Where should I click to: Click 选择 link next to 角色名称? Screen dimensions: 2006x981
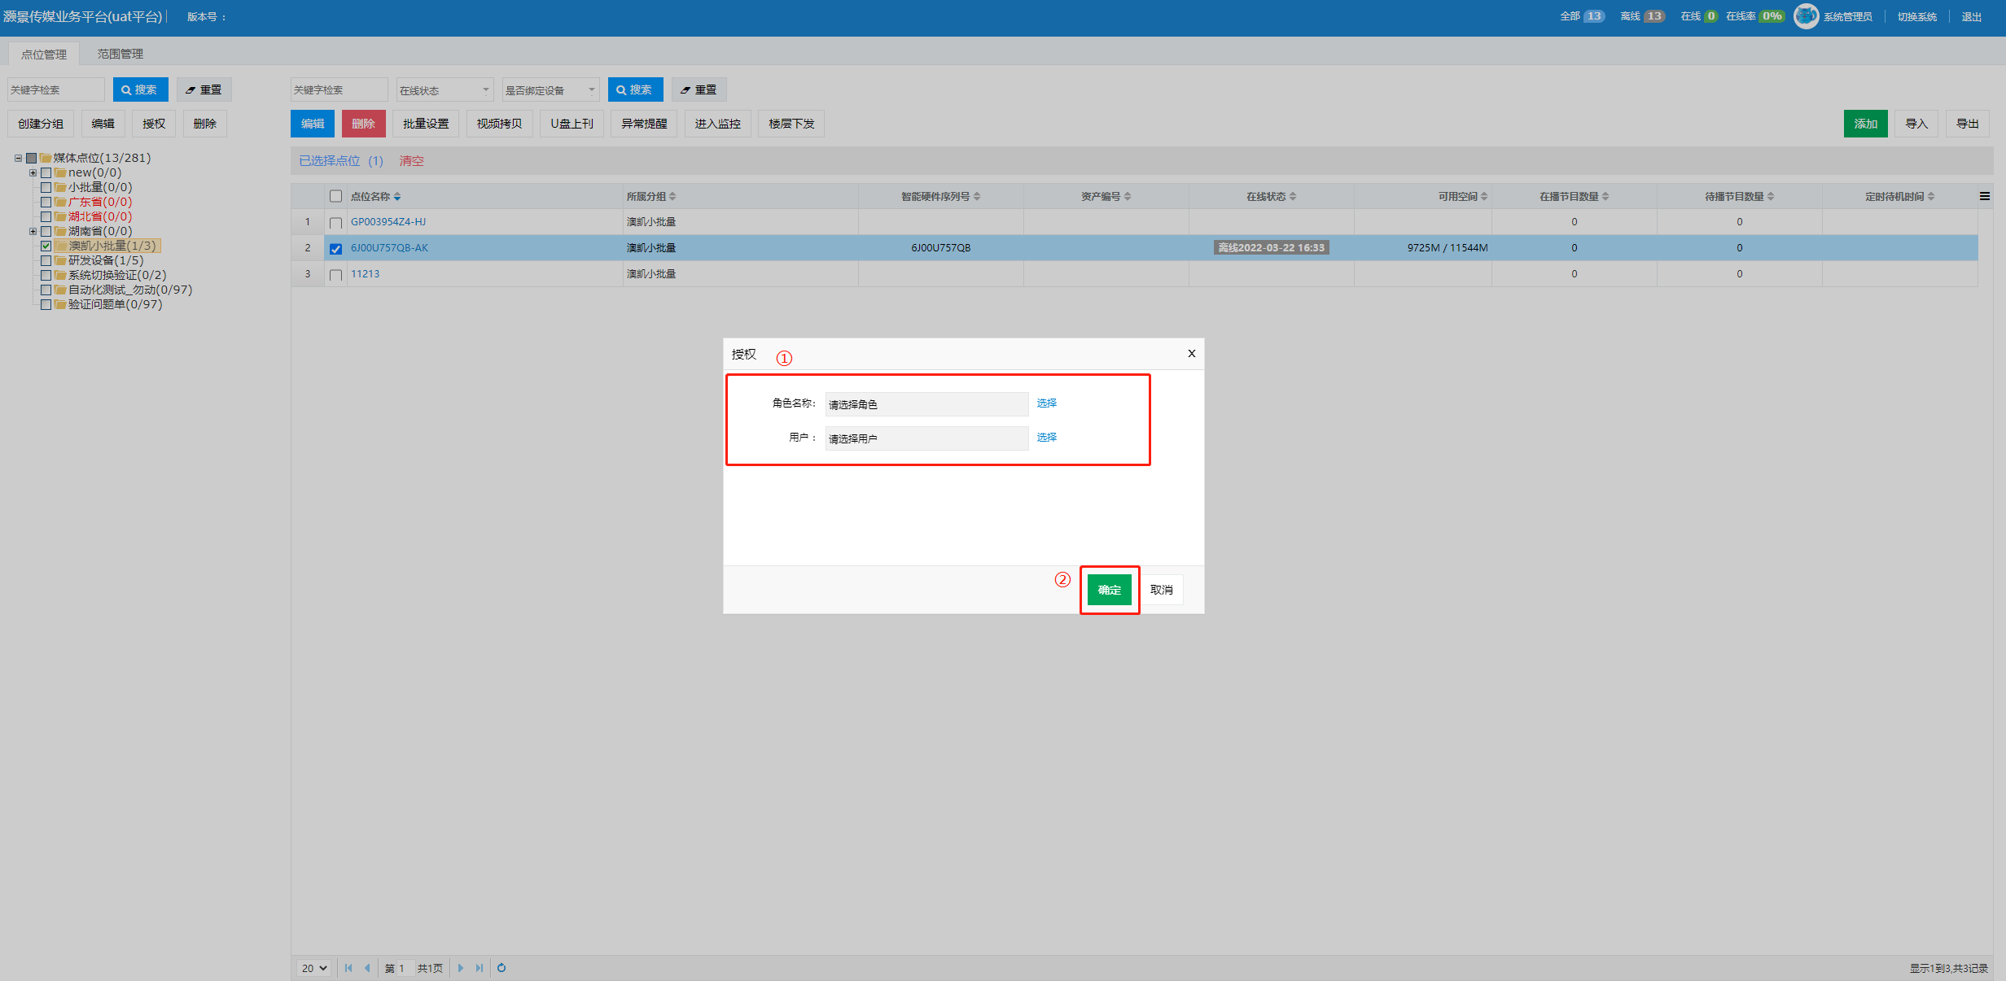1046,403
